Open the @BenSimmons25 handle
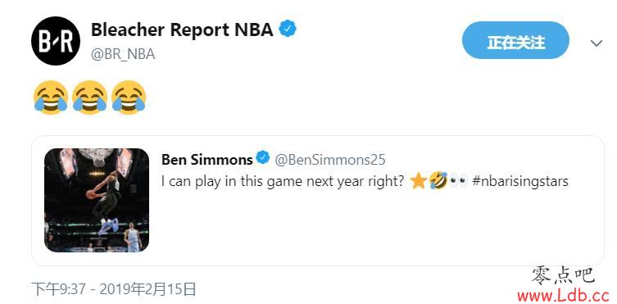Screen dimensions: 617x304 [329, 159]
